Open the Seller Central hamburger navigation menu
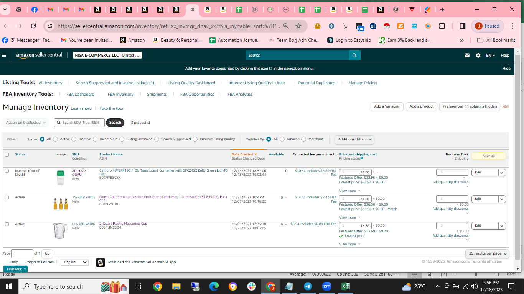 point(4,55)
